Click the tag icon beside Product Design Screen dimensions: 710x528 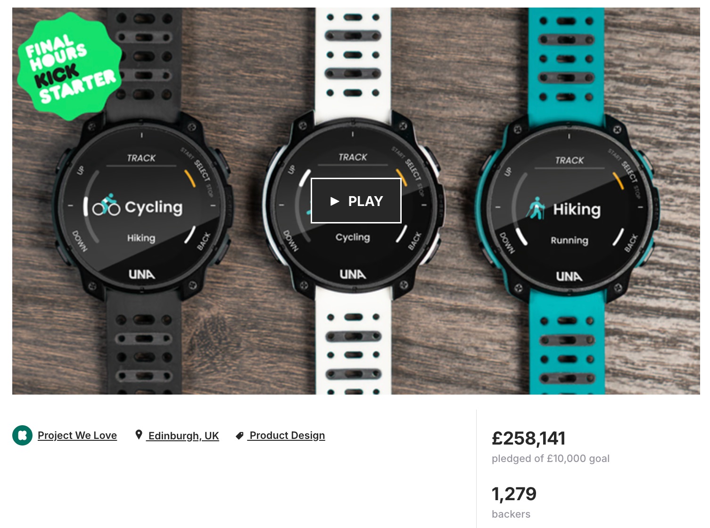click(239, 436)
